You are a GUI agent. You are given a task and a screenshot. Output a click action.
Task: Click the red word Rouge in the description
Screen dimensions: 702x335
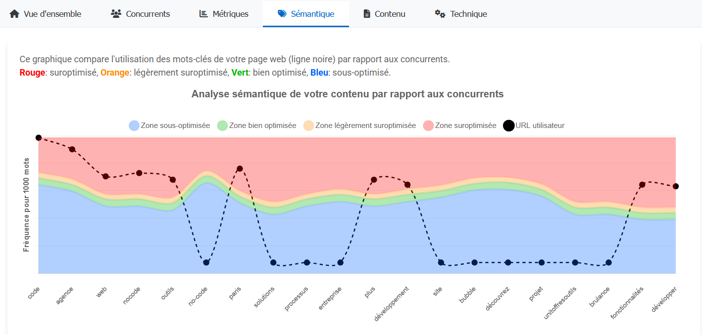click(x=31, y=72)
